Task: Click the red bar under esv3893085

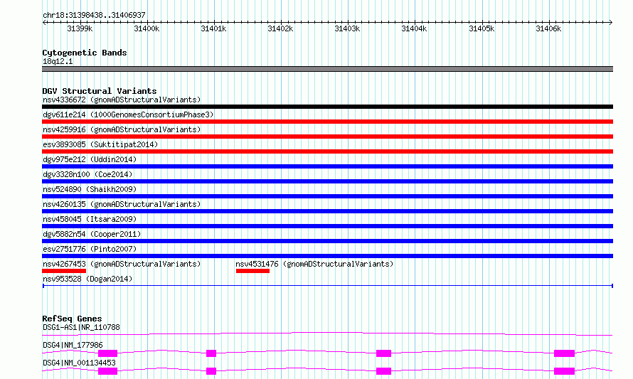Action: 327,151
